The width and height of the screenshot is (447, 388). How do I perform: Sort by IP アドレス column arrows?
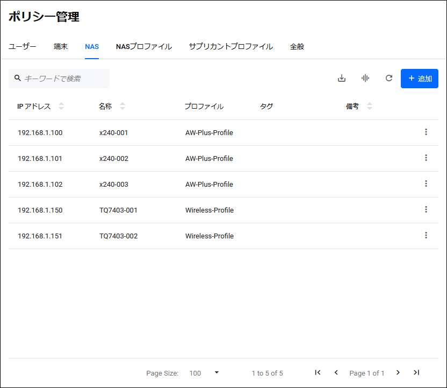pyautogui.click(x=61, y=106)
